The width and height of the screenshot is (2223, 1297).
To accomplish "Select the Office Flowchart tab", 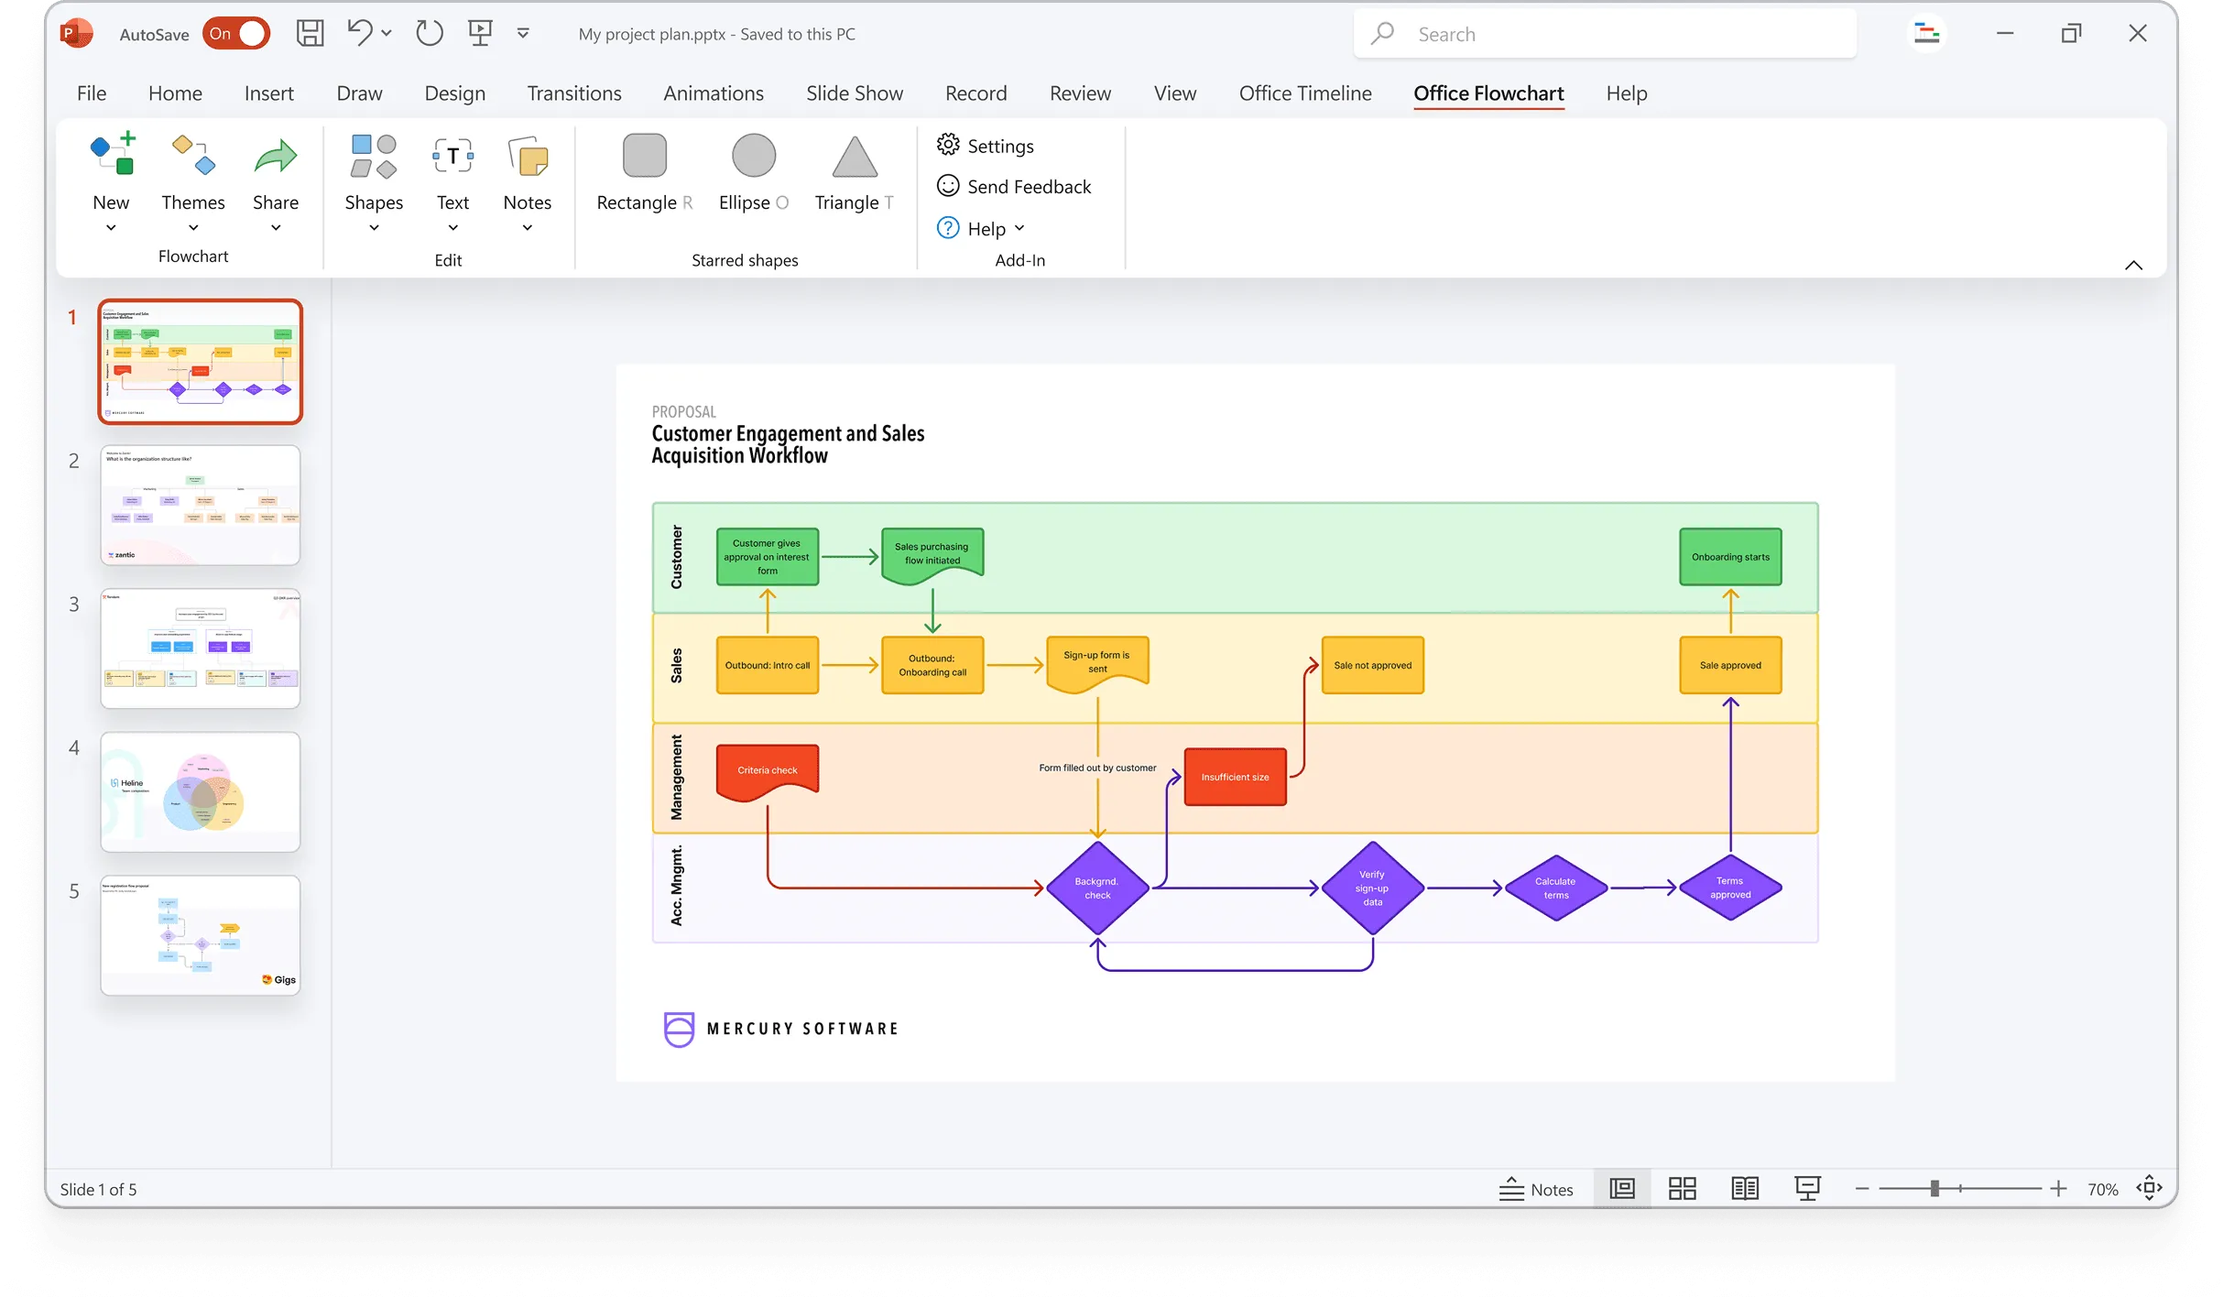I will (1488, 93).
